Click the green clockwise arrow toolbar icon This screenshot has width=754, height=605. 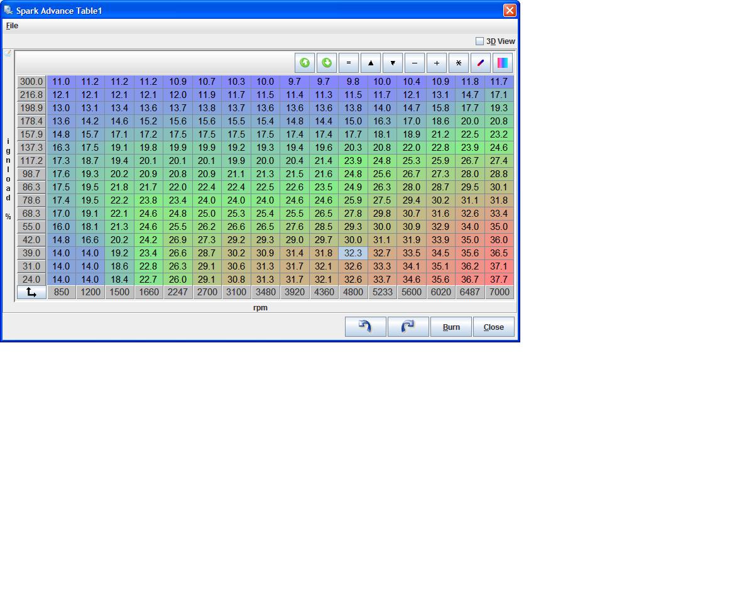[327, 63]
